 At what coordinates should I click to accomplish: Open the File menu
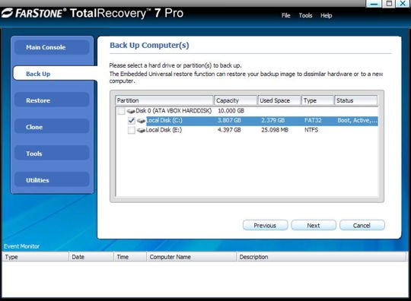[285, 15]
